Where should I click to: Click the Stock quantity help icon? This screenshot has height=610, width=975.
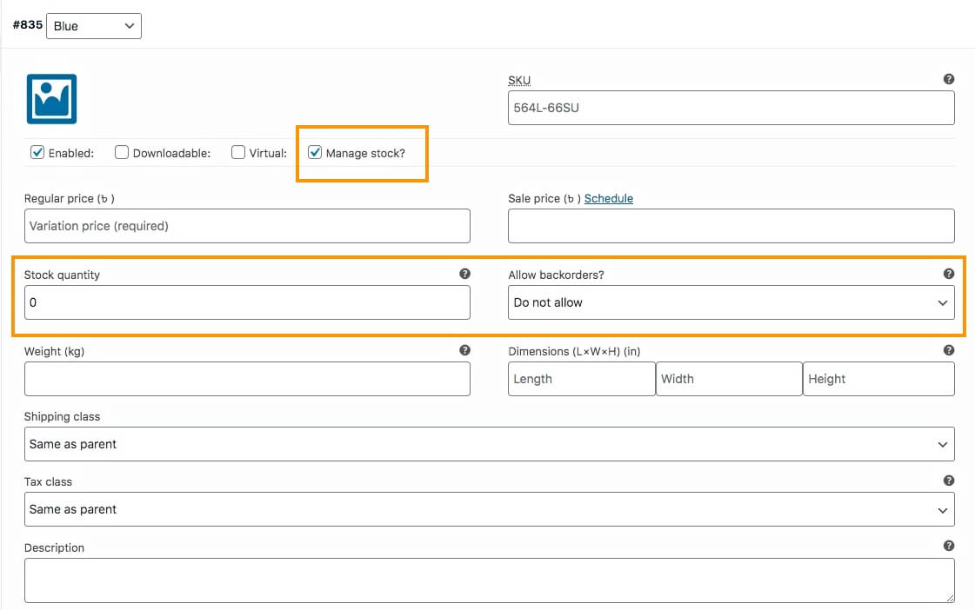[x=464, y=274]
